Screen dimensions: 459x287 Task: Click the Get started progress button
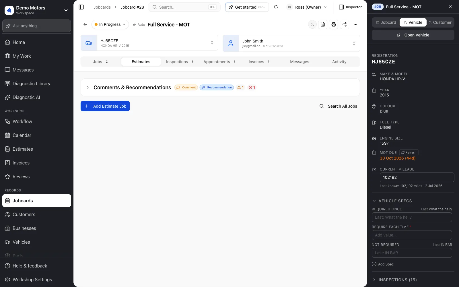(247, 7)
